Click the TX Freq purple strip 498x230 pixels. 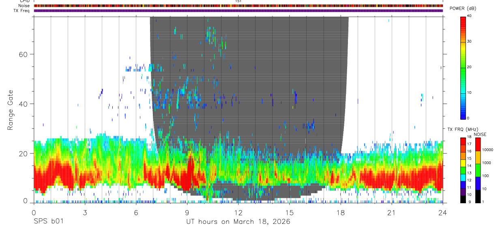tap(238, 11)
